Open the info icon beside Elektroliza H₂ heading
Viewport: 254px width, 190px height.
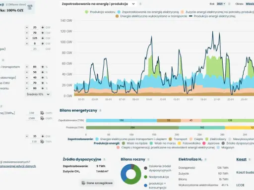[205, 159]
